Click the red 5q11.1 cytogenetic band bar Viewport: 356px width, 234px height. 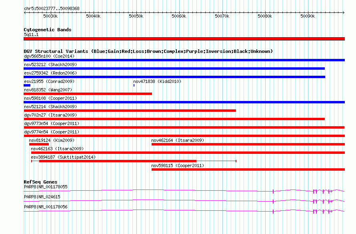pos(184,39)
